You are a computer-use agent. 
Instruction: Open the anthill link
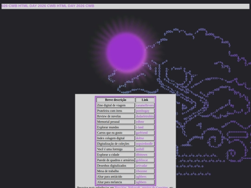140,149
